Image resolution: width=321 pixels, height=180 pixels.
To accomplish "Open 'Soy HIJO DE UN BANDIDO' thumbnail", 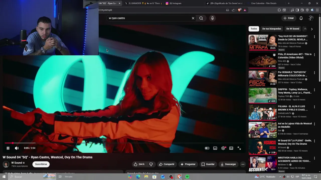I will tap(263, 42).
